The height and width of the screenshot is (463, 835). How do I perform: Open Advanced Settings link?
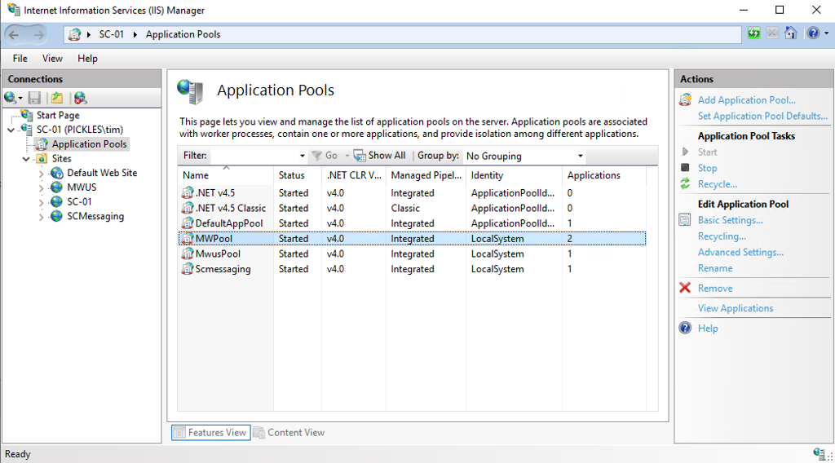click(x=740, y=252)
